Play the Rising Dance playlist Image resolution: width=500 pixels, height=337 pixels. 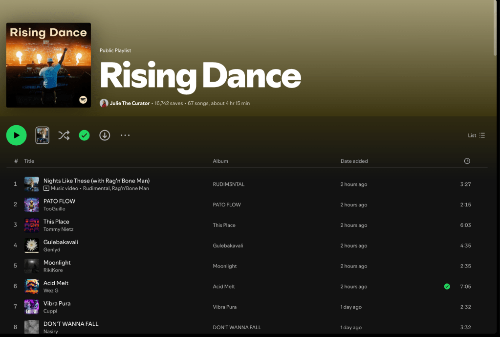(16, 135)
